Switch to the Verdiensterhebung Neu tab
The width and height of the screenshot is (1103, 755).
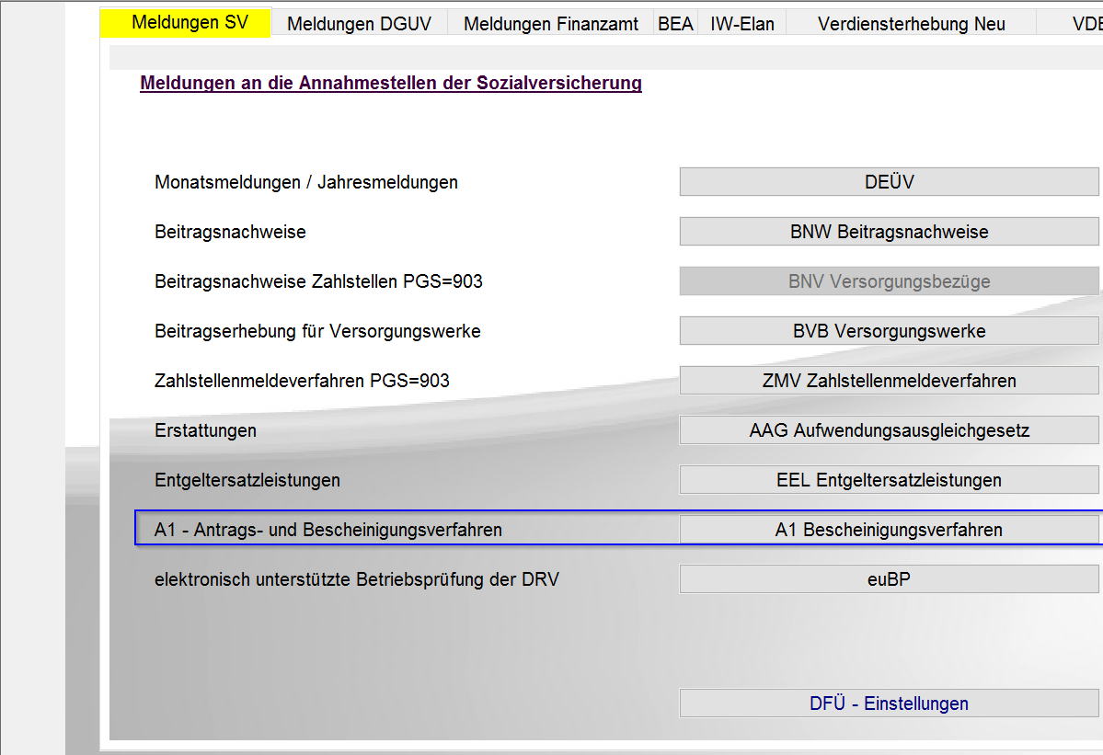tap(911, 24)
